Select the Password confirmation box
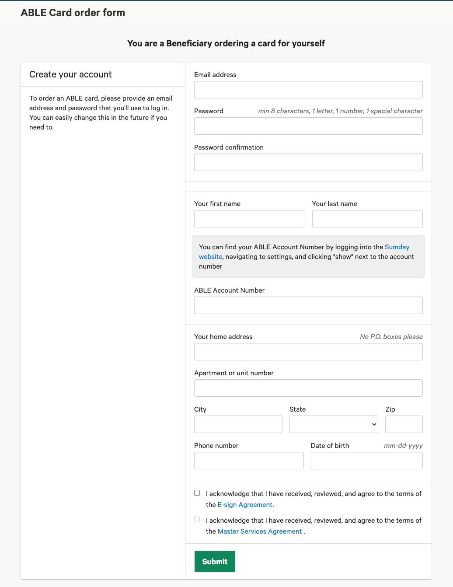The height and width of the screenshot is (587, 453). tap(308, 162)
